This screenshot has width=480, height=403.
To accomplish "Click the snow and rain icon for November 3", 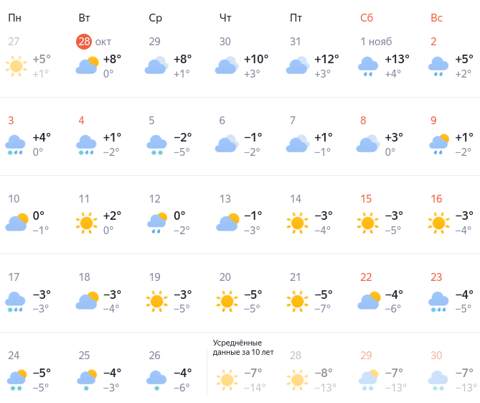I will point(16,144).
